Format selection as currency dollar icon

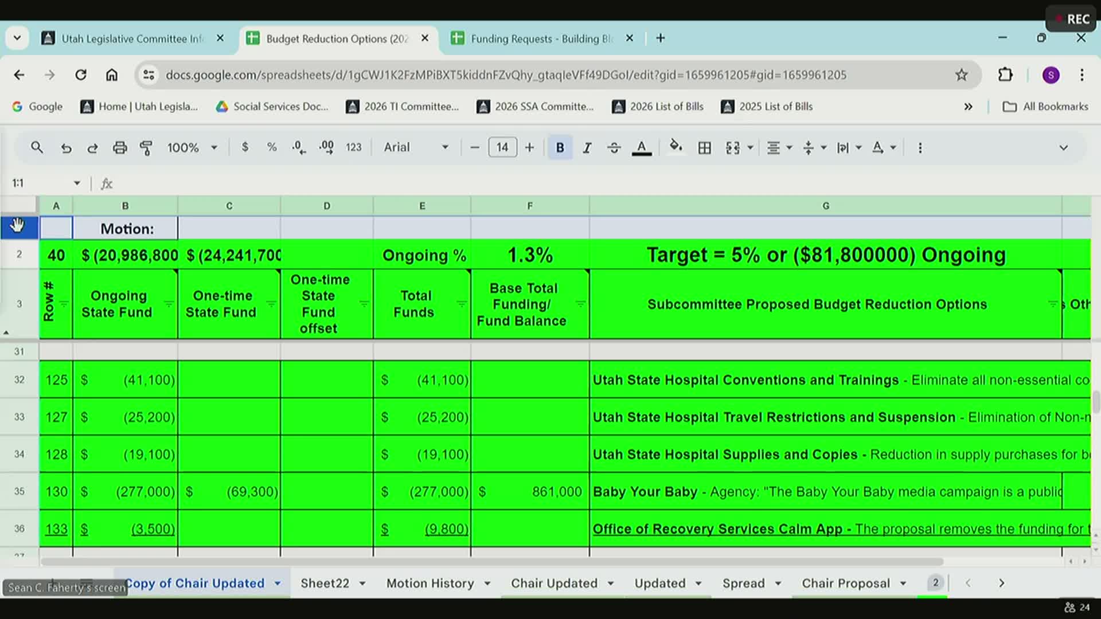(x=245, y=147)
